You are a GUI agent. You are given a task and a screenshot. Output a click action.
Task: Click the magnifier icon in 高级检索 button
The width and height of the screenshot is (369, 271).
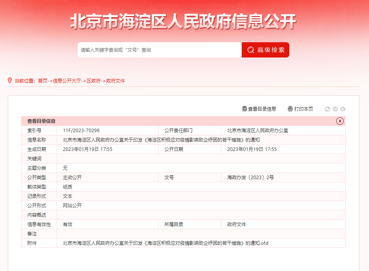(251, 50)
